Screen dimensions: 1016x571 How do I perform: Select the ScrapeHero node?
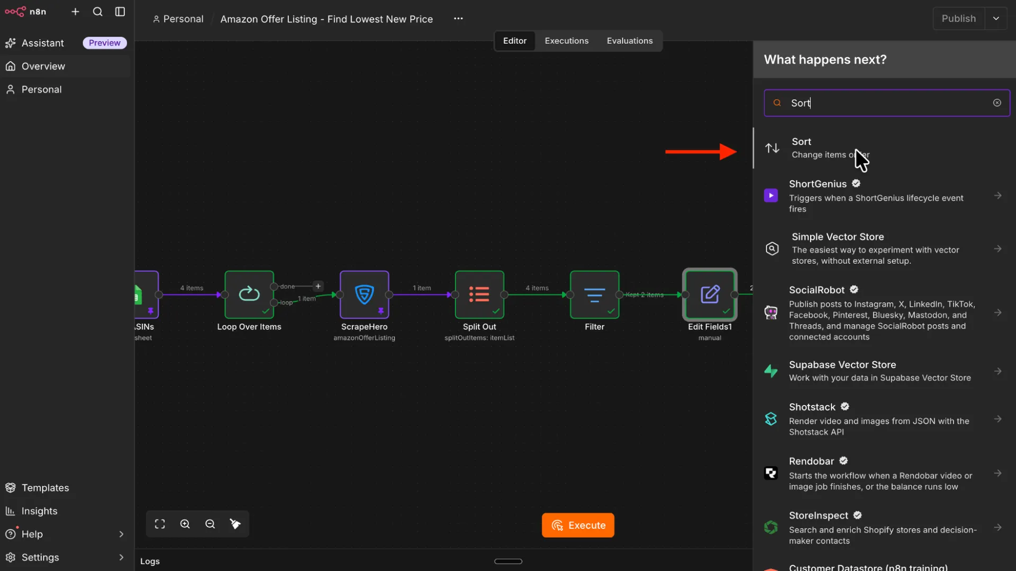[365, 294]
